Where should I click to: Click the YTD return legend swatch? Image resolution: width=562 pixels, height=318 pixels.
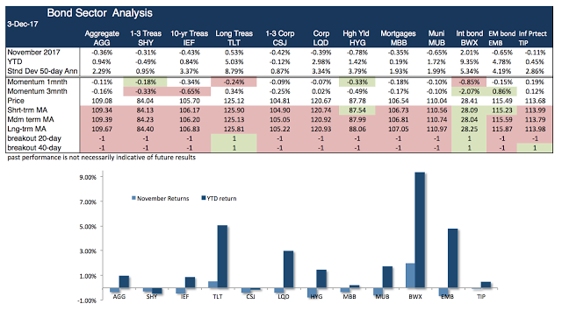[x=204, y=198]
